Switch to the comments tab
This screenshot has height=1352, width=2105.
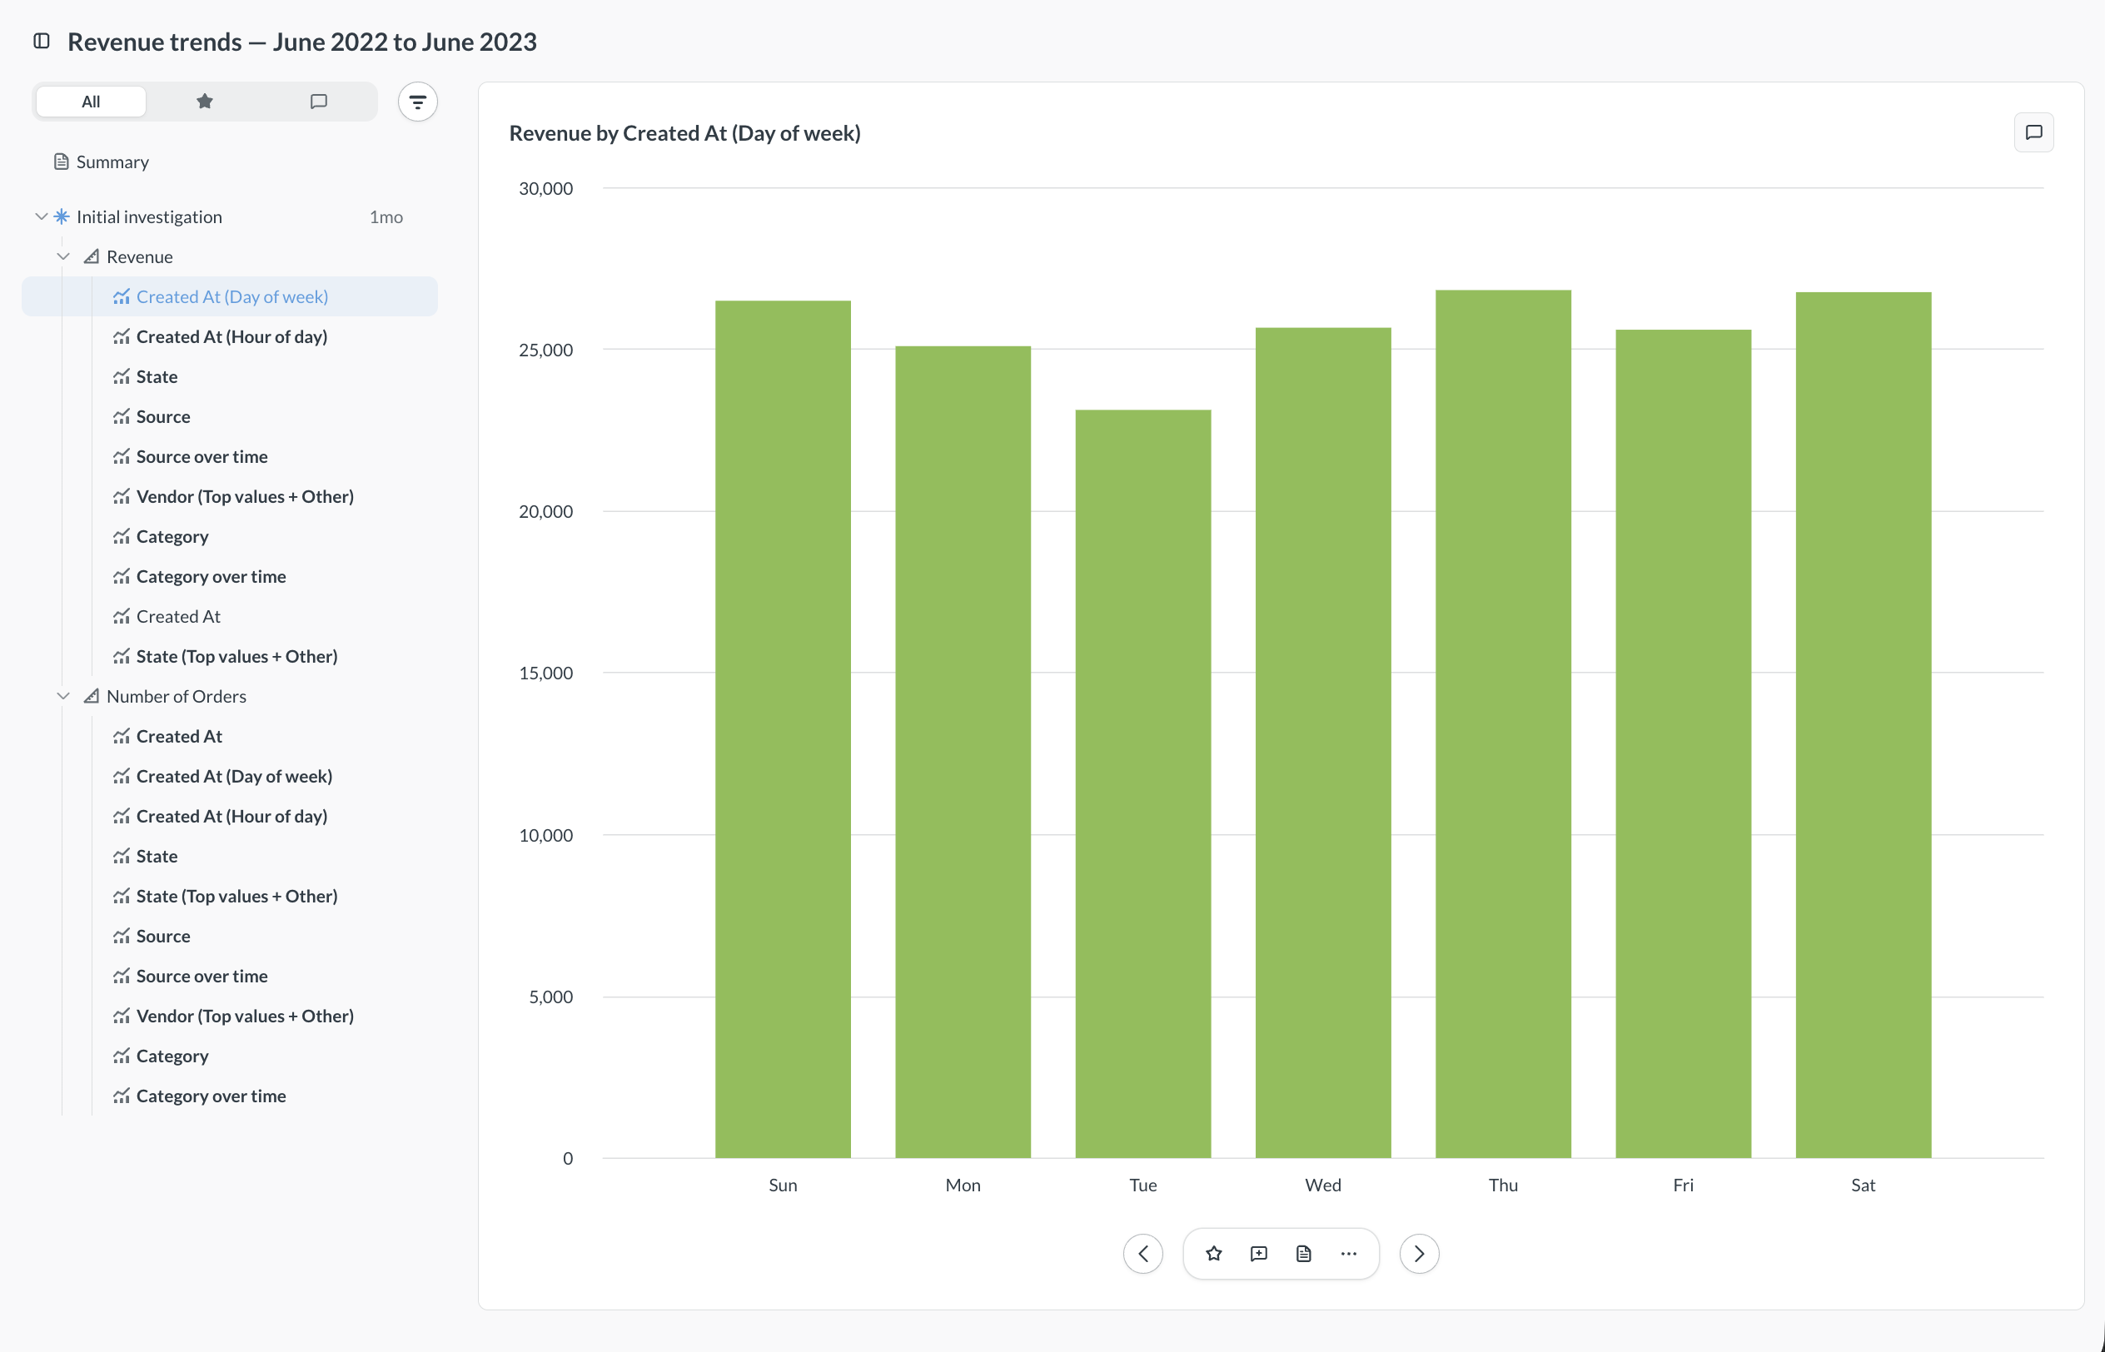tap(319, 102)
